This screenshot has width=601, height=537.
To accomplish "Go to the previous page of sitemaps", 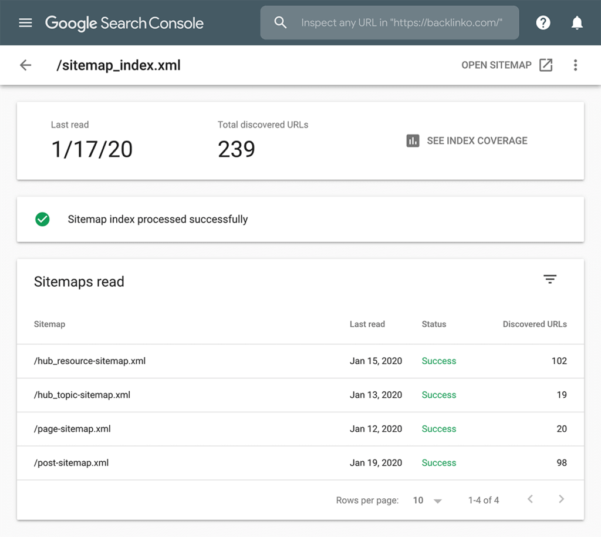I will point(530,499).
